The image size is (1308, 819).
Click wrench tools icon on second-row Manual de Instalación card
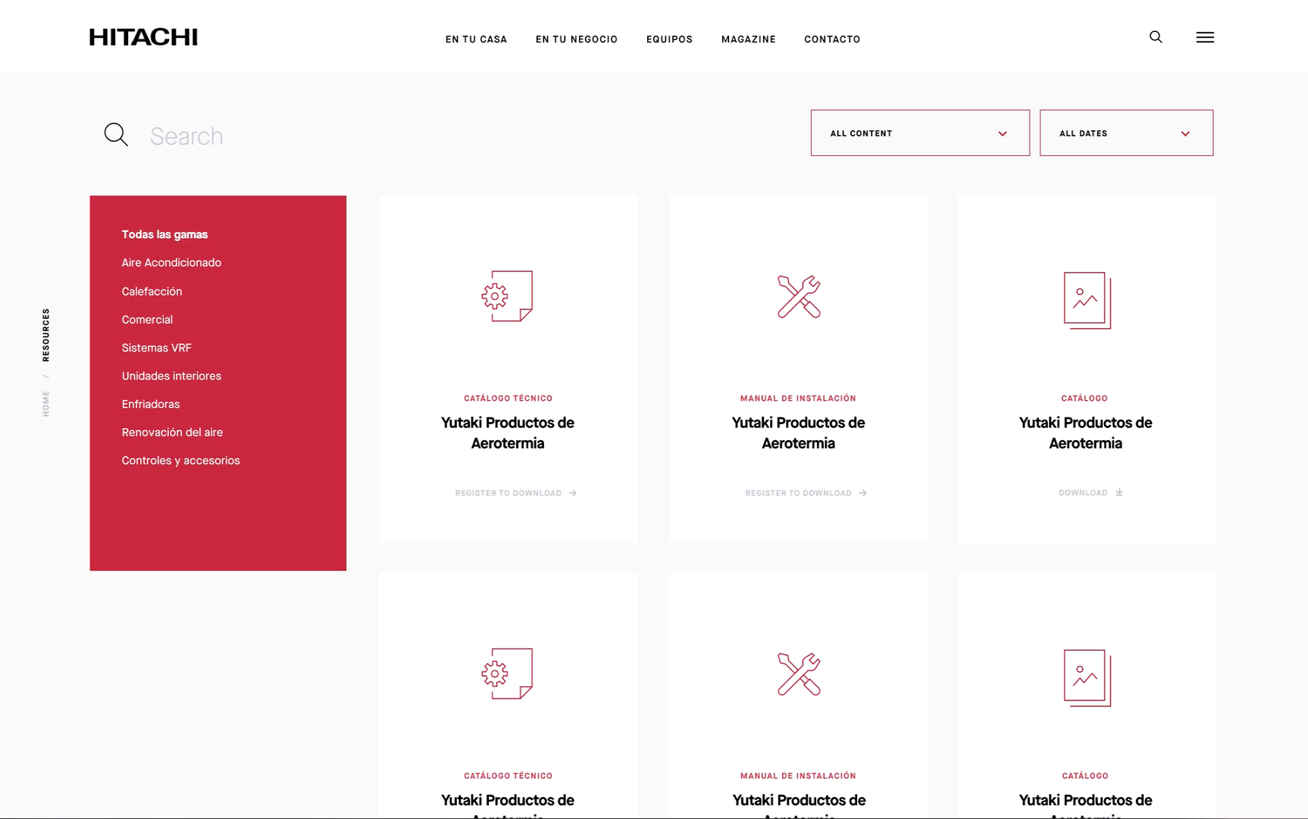click(799, 674)
